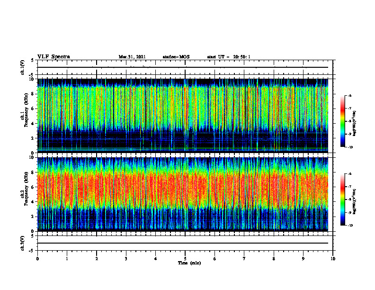Click the ch.1 voltage waveform trace
Screen dimensions: 375x290
click(183, 67)
